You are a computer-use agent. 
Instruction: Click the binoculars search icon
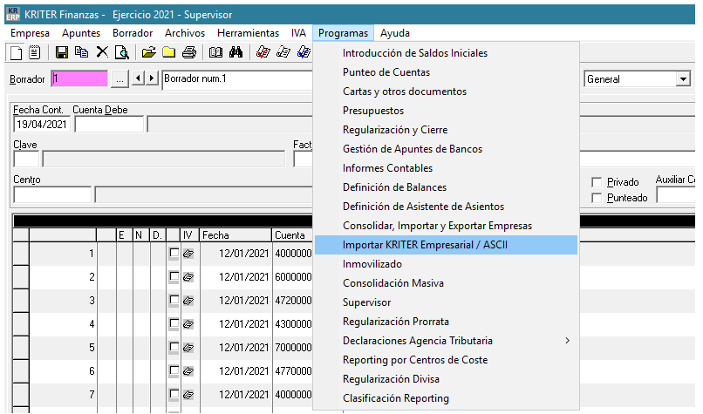[235, 52]
